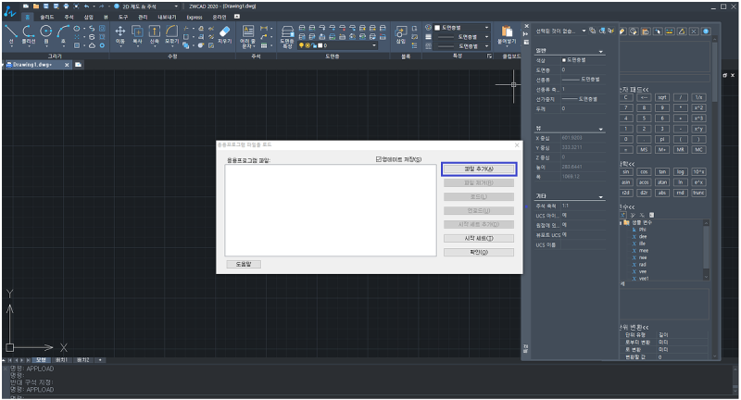Click the Help button in dialog
This screenshot has width=741, height=400.
pos(244,264)
